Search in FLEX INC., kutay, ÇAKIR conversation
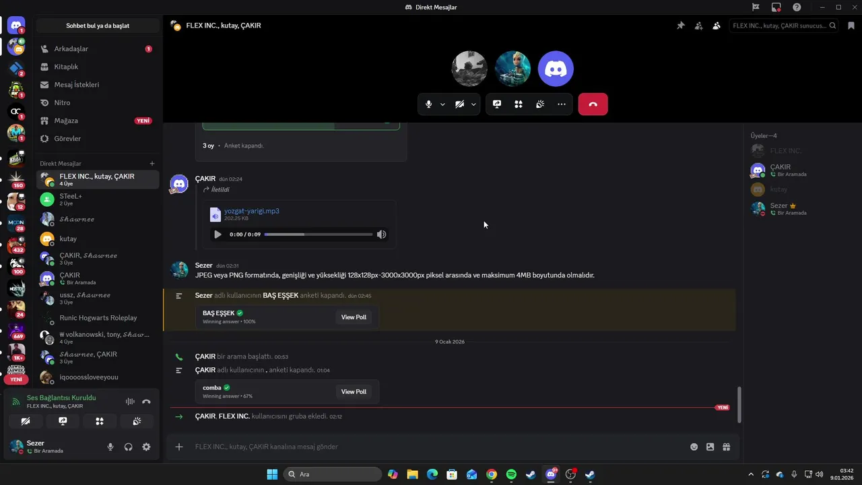 tap(784, 26)
